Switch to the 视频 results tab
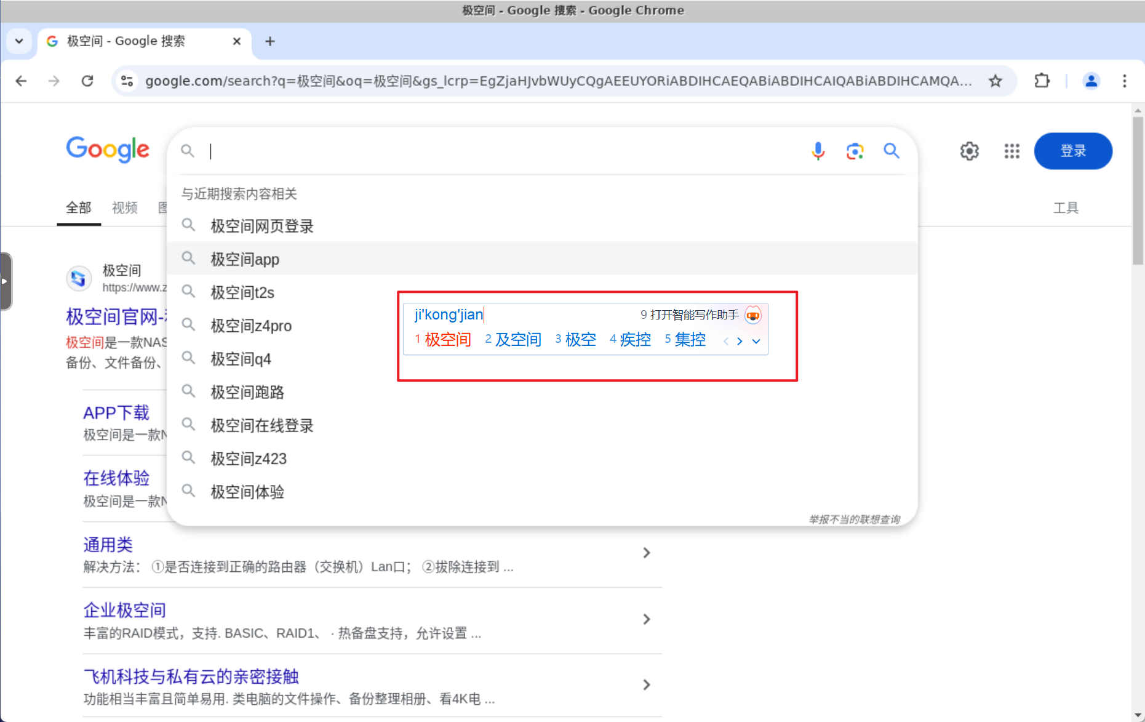The height and width of the screenshot is (722, 1145). click(x=125, y=208)
